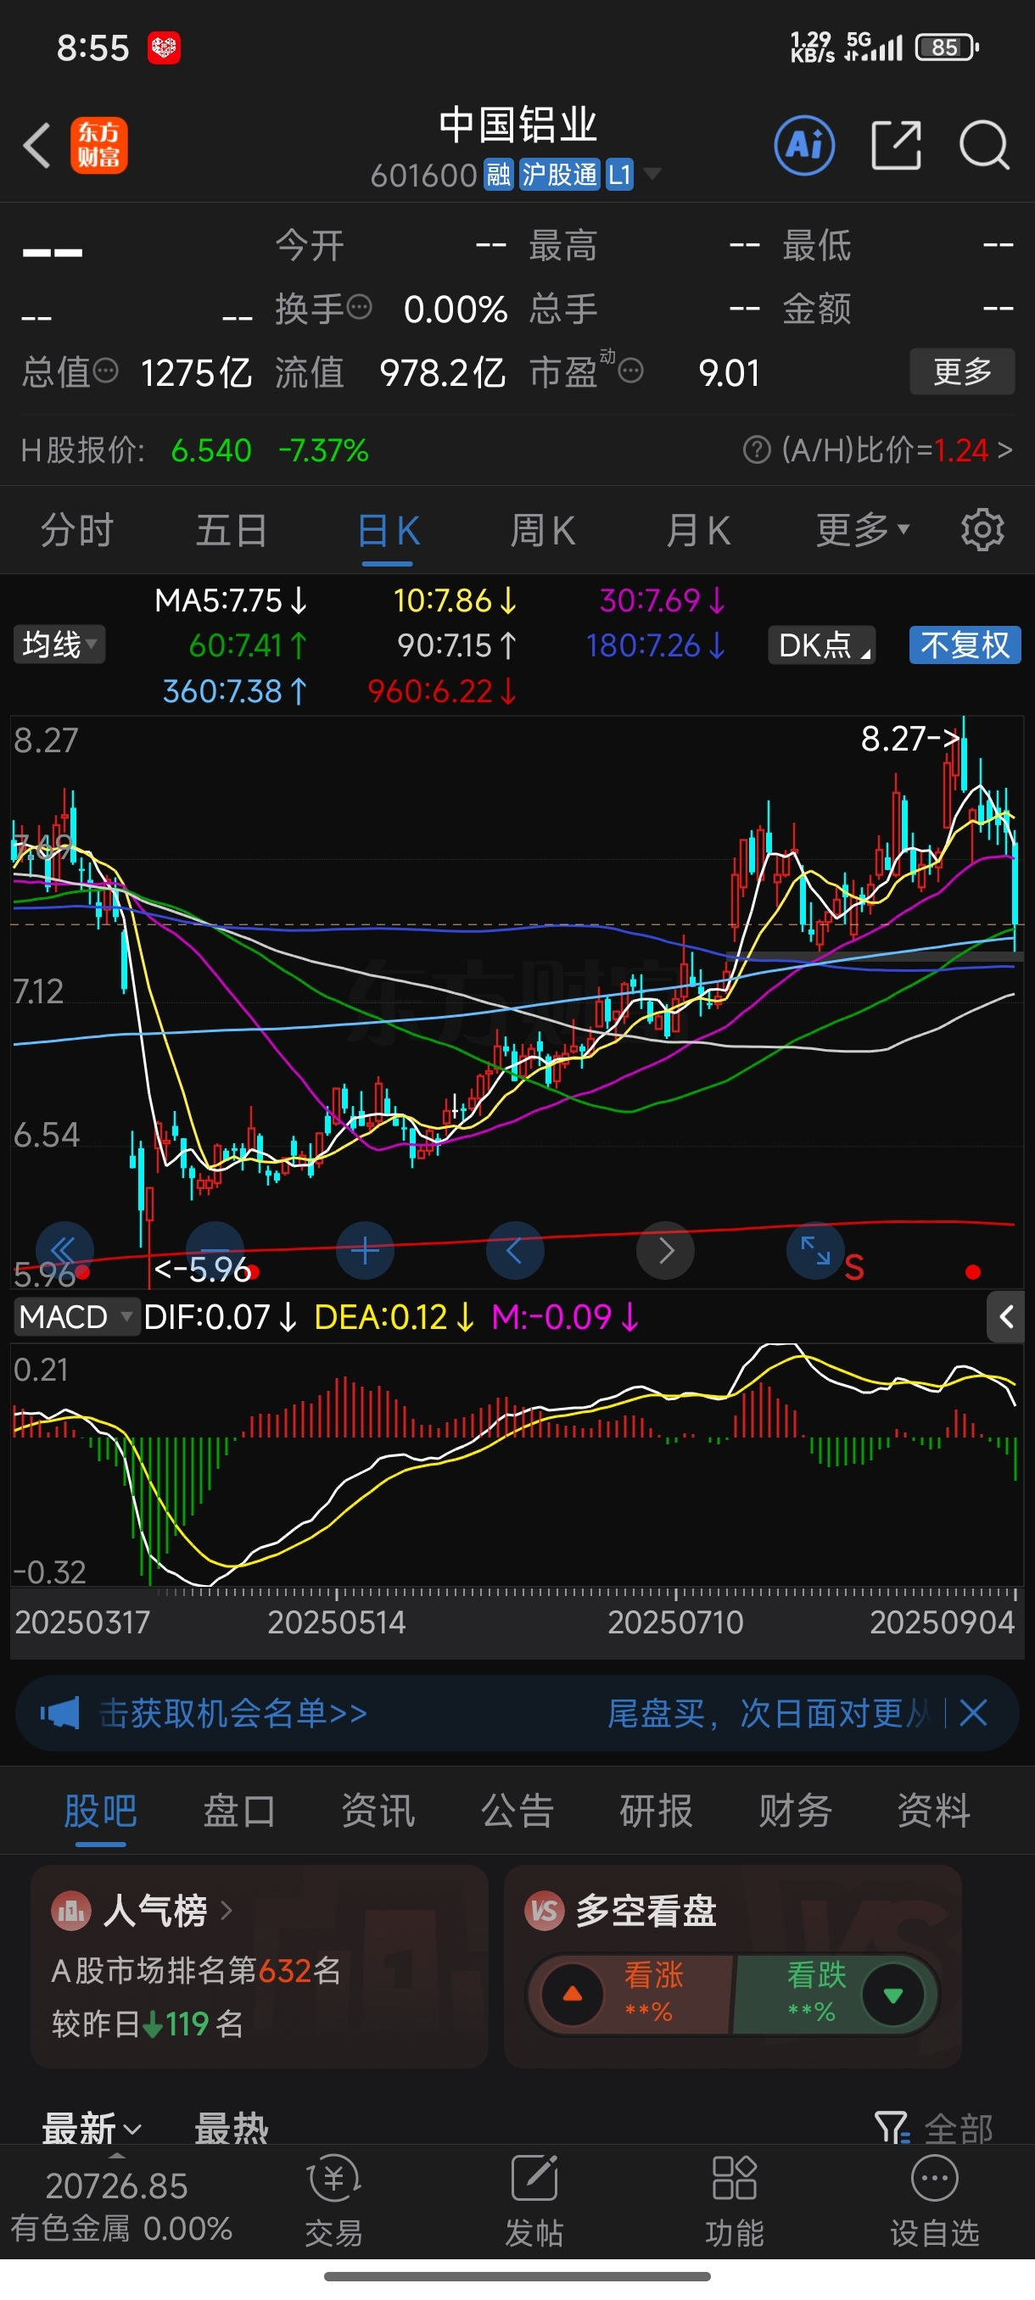The height and width of the screenshot is (2300, 1035).
Task: Switch to 五日 chart tab
Action: (x=232, y=530)
